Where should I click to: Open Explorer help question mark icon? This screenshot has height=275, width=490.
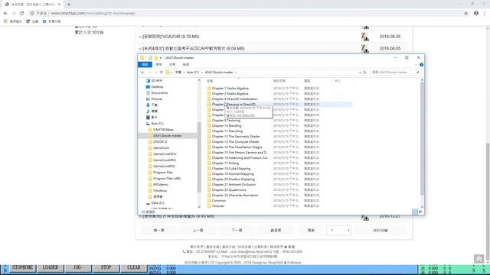(421, 65)
